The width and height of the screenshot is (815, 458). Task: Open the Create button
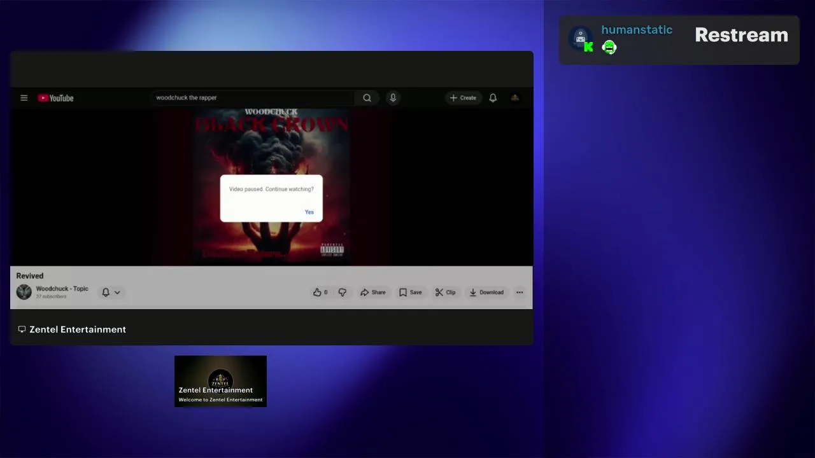coord(463,98)
